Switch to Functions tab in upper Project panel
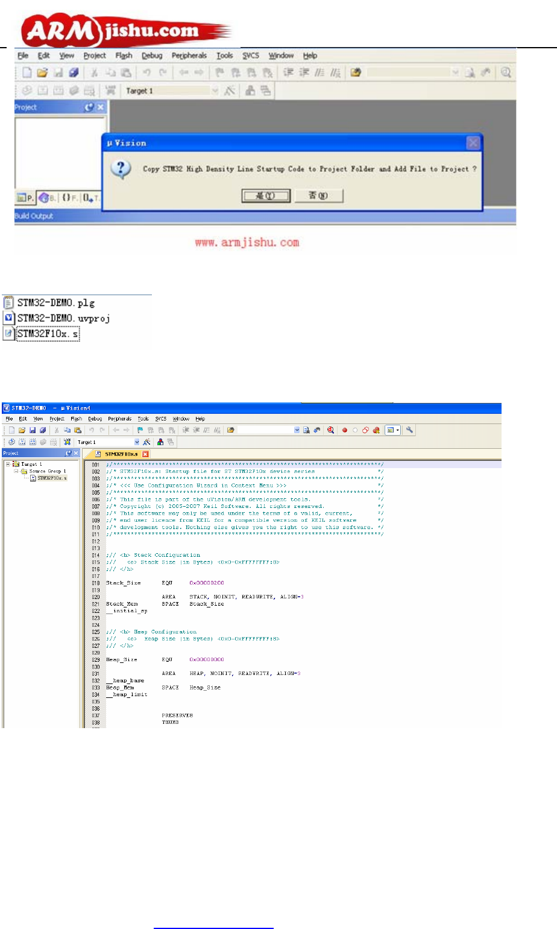This screenshot has width=557, height=929. click(x=69, y=197)
